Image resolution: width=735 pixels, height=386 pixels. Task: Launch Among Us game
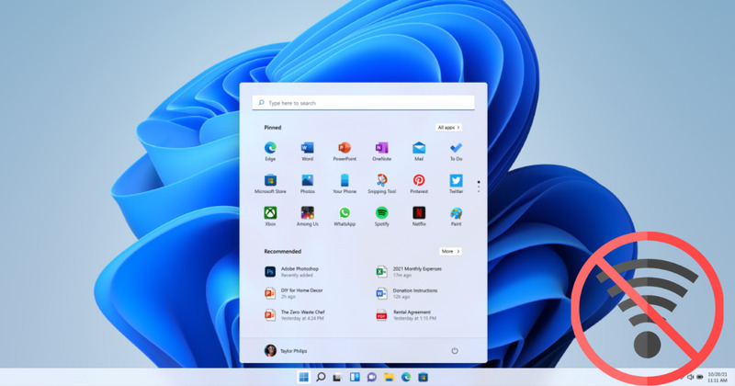(x=307, y=216)
